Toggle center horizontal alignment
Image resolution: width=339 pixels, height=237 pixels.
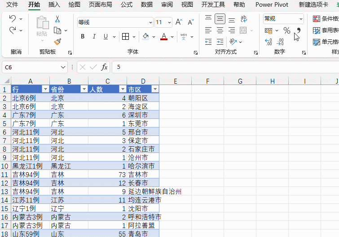coord(220,30)
